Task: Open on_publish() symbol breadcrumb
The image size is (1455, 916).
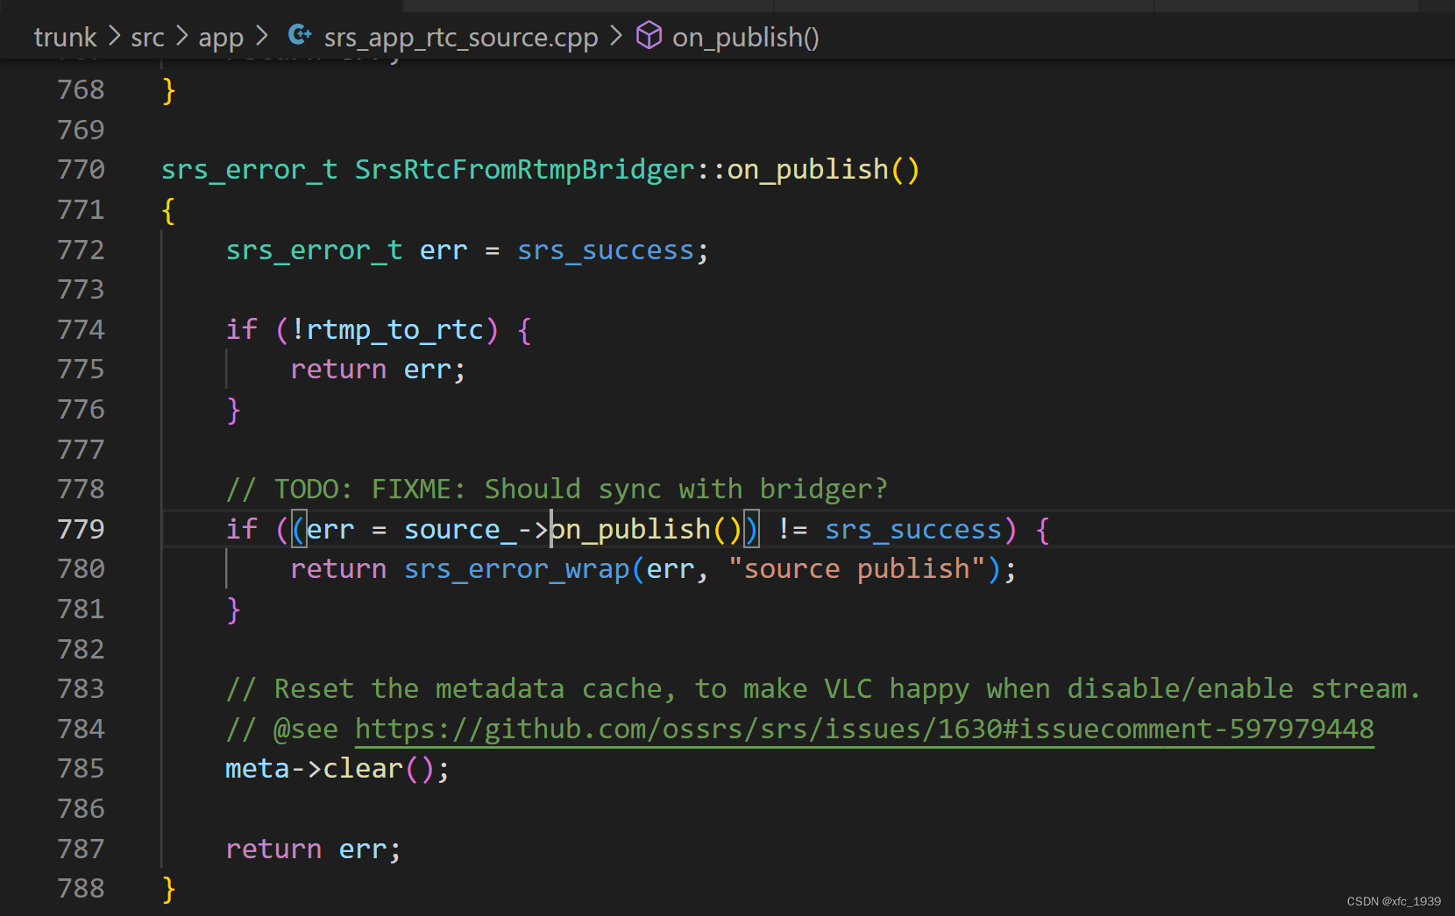Action: tap(746, 38)
